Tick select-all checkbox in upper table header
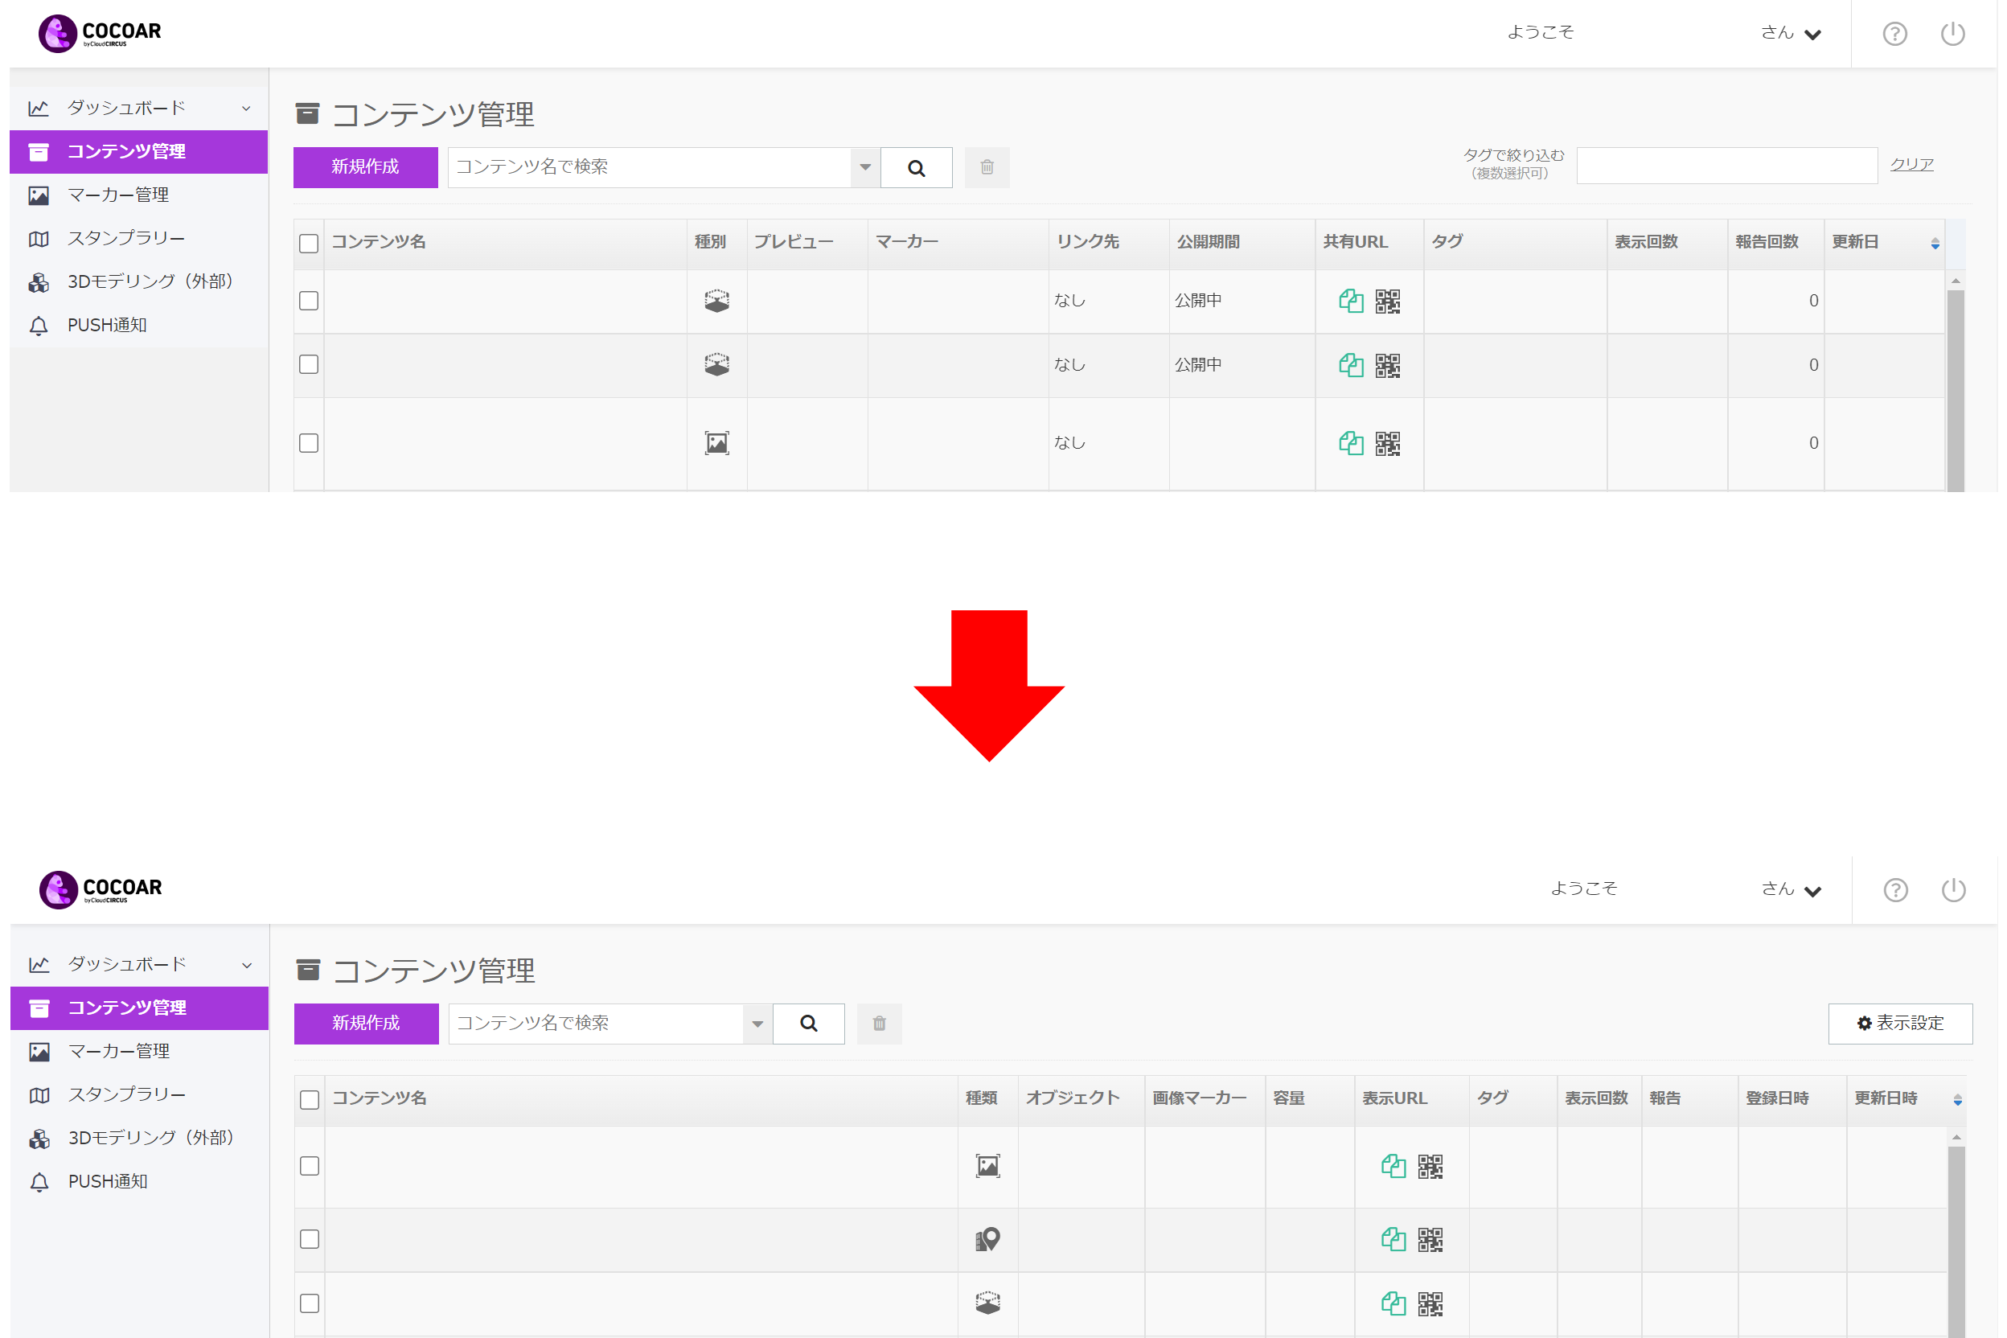 [309, 243]
